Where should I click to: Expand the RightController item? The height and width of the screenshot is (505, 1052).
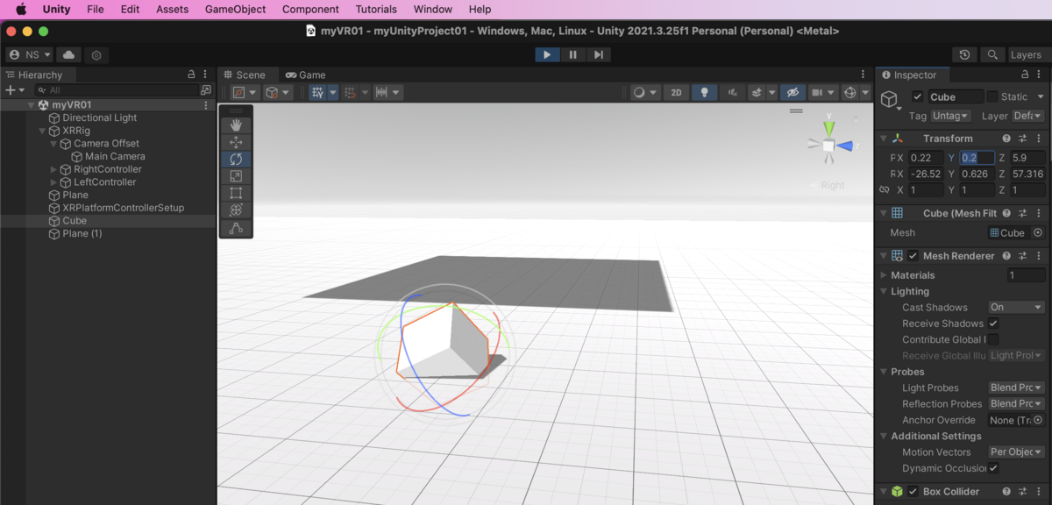tap(53, 169)
